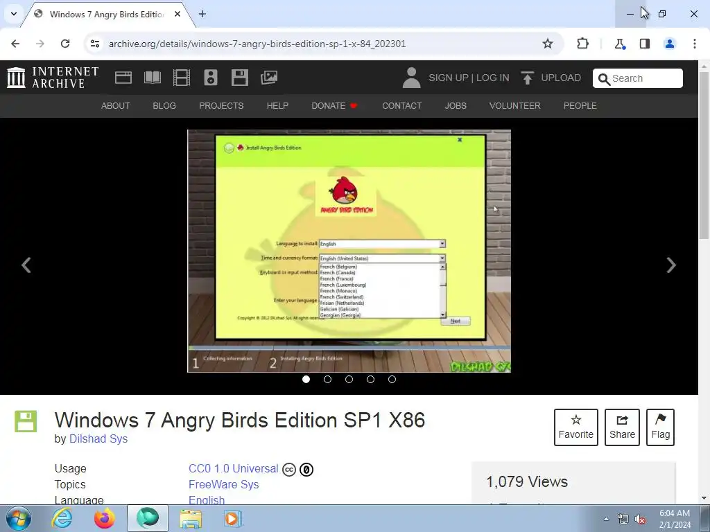The image size is (710, 532).
Task: Click the LOG IN link
Action: [x=493, y=78]
